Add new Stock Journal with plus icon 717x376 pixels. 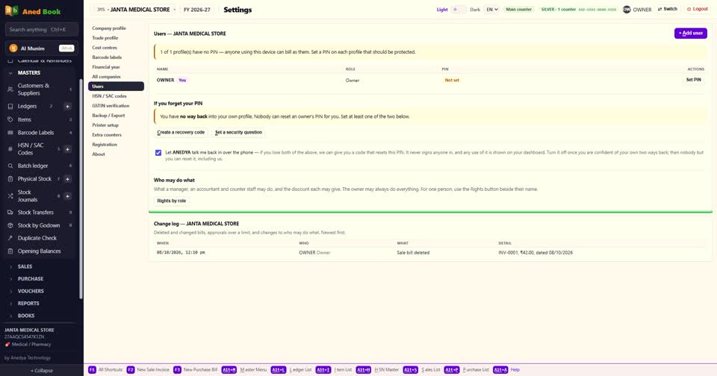coord(67,196)
